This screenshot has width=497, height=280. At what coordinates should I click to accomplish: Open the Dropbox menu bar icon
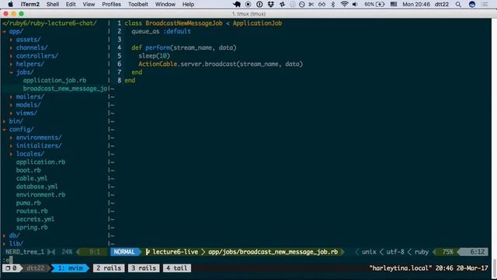click(271, 4)
